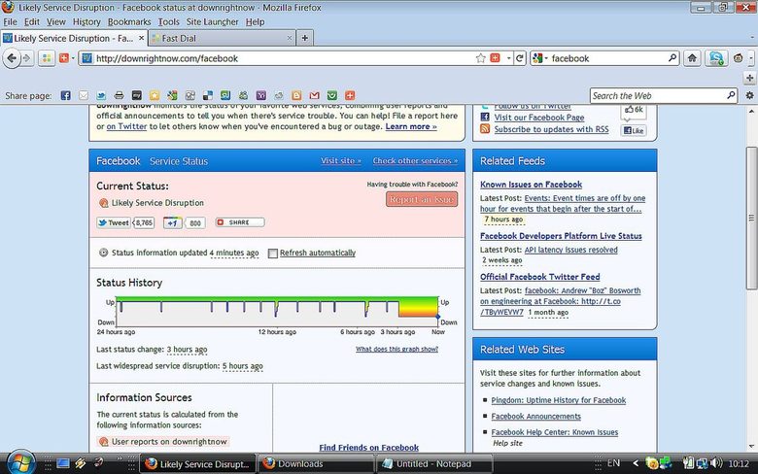Open a new tab with plus button
Viewport: 758px width, 474px height.
click(304, 38)
